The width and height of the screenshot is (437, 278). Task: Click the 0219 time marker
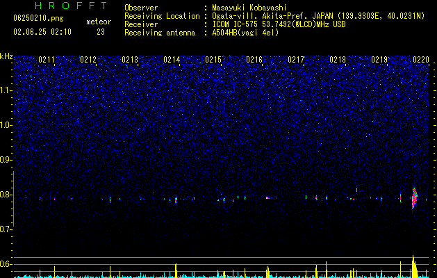(379, 60)
